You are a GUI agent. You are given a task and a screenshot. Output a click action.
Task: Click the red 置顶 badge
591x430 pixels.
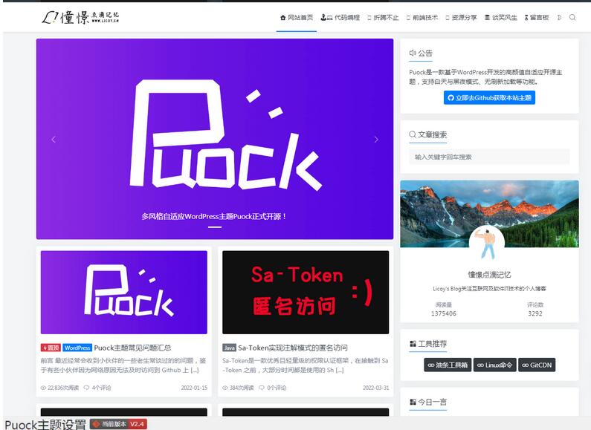click(x=51, y=348)
